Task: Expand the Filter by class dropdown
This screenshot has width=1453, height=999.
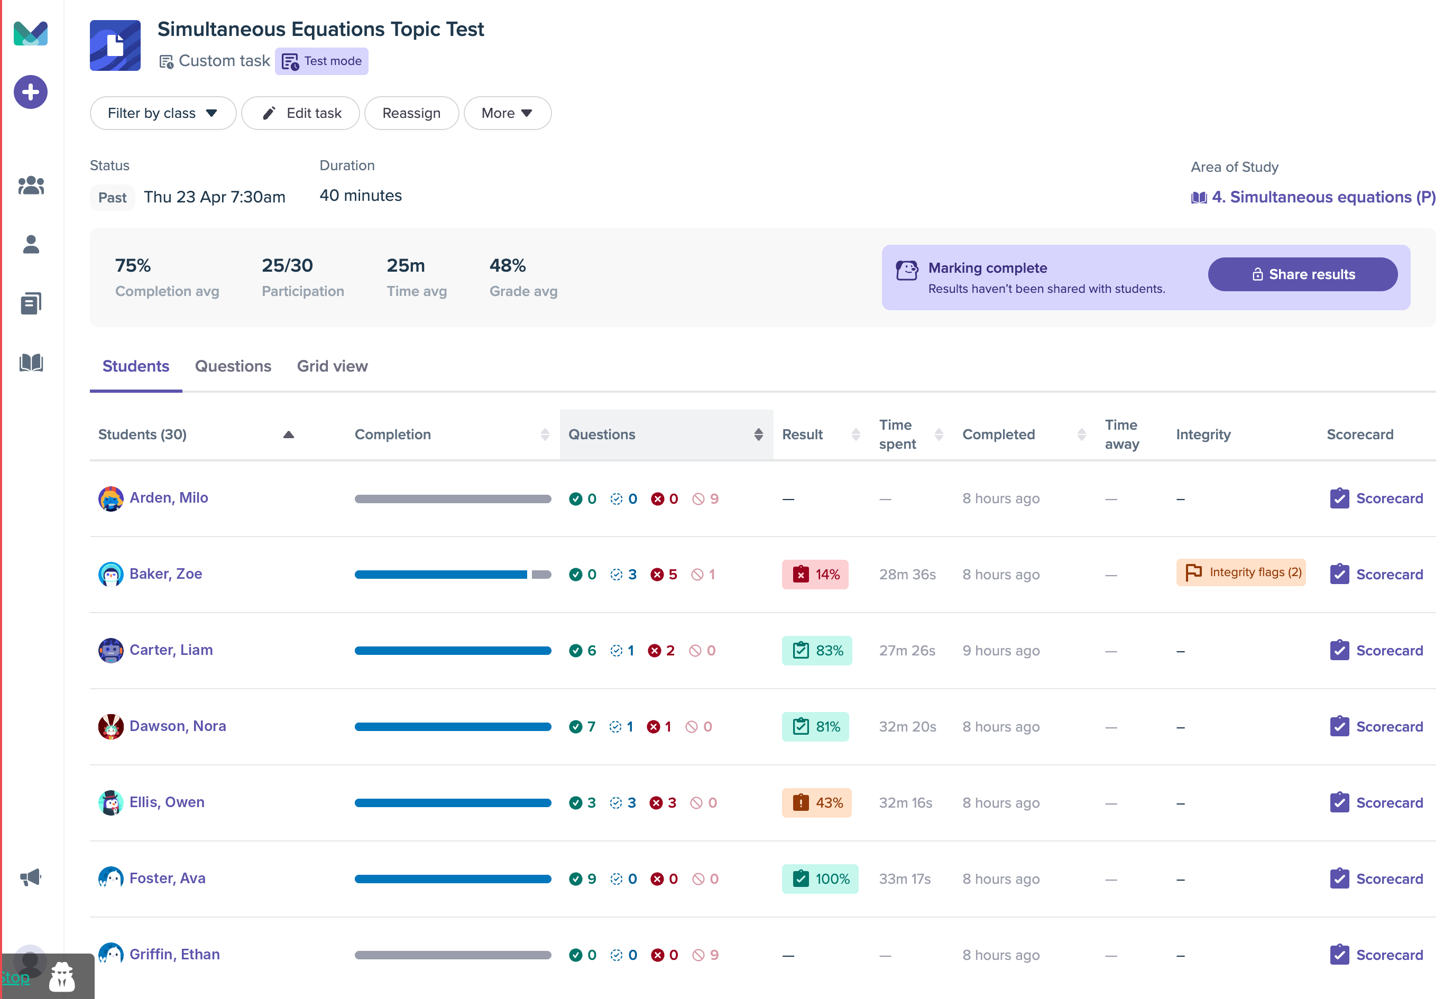Action: pyautogui.click(x=163, y=113)
